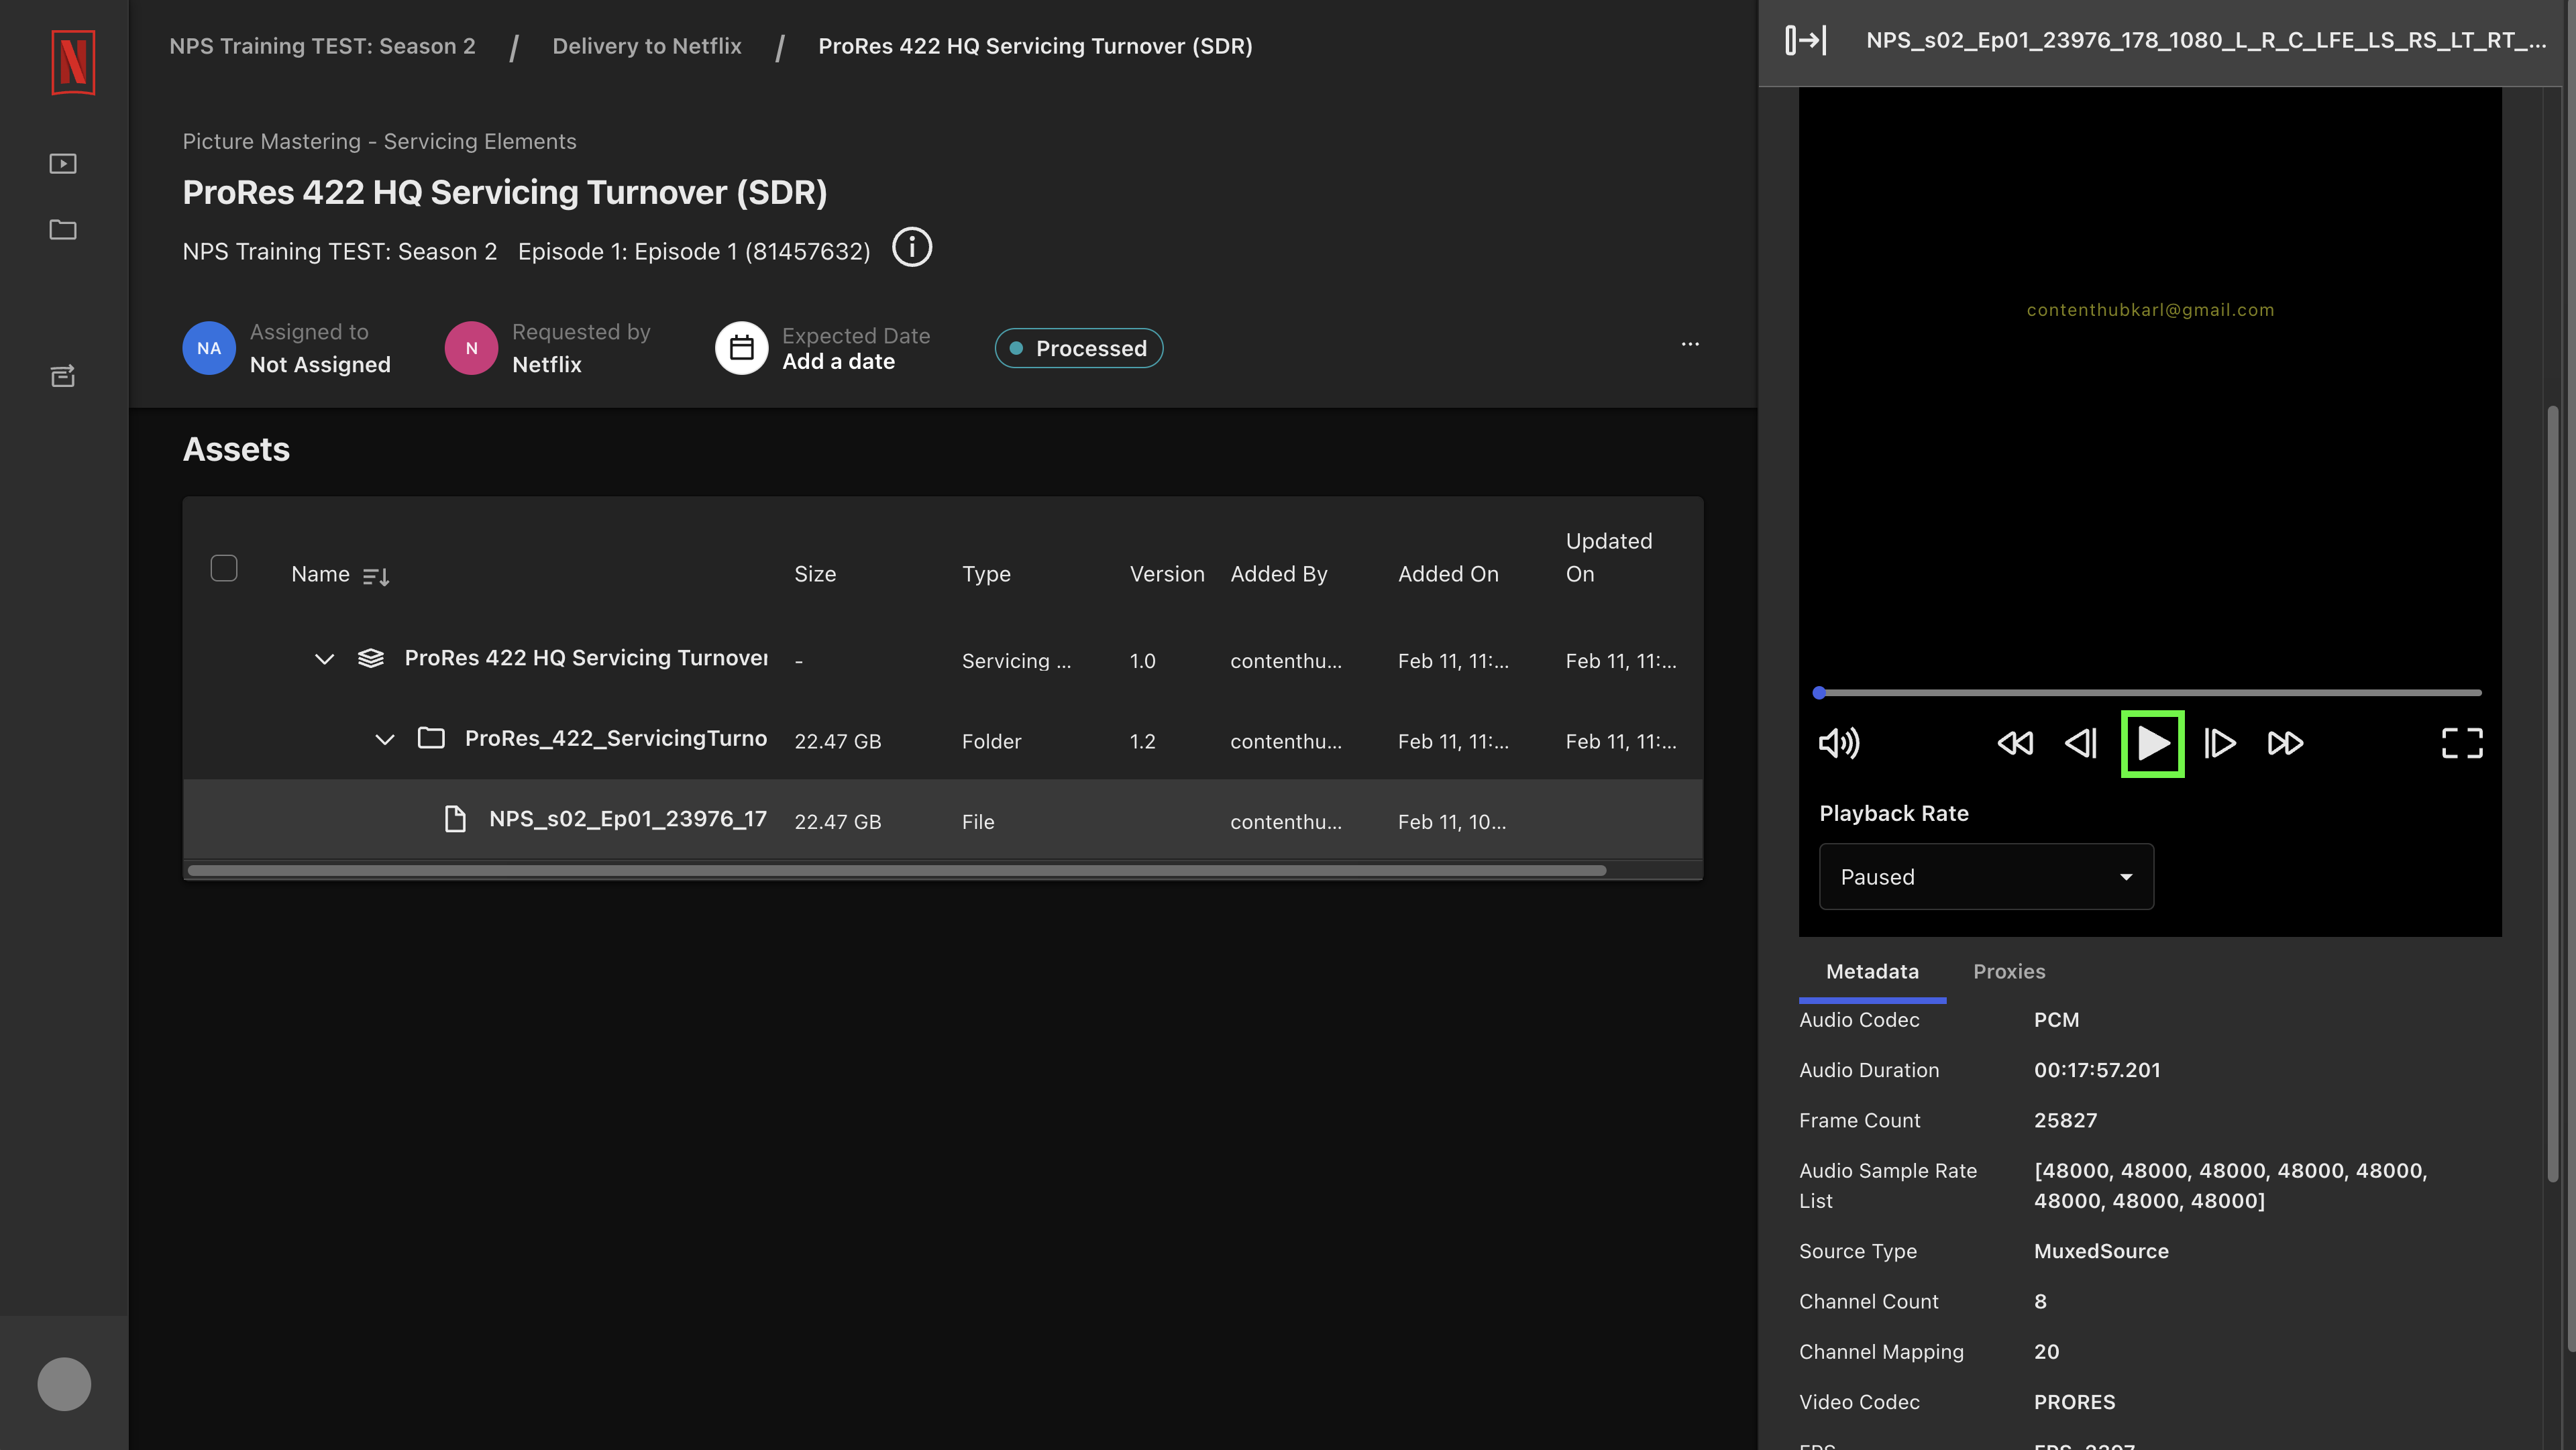Viewport: 2576px width, 1450px height.
Task: Open the Playback Rate dropdown
Action: coord(1986,876)
